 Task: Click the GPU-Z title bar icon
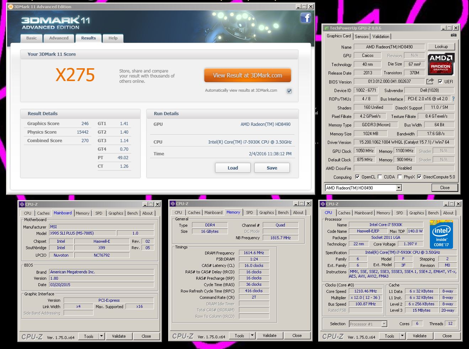[326, 28]
